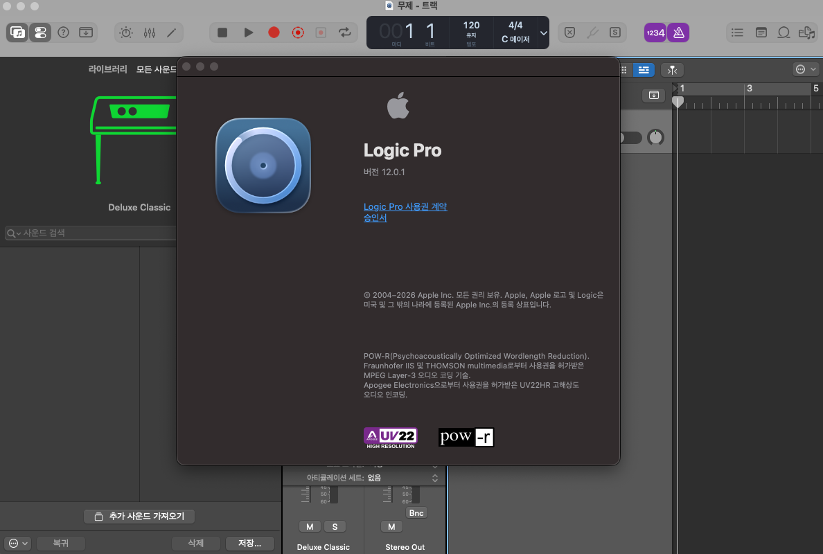823x554 pixels.
Task: Open the library action menu at bottom left
Action: pyautogui.click(x=18, y=544)
